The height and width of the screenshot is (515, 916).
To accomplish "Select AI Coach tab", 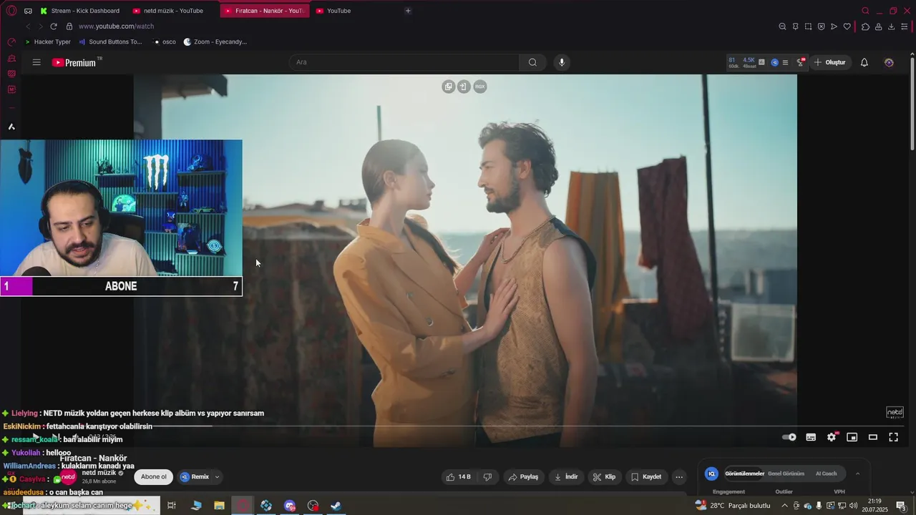I will tap(826, 474).
